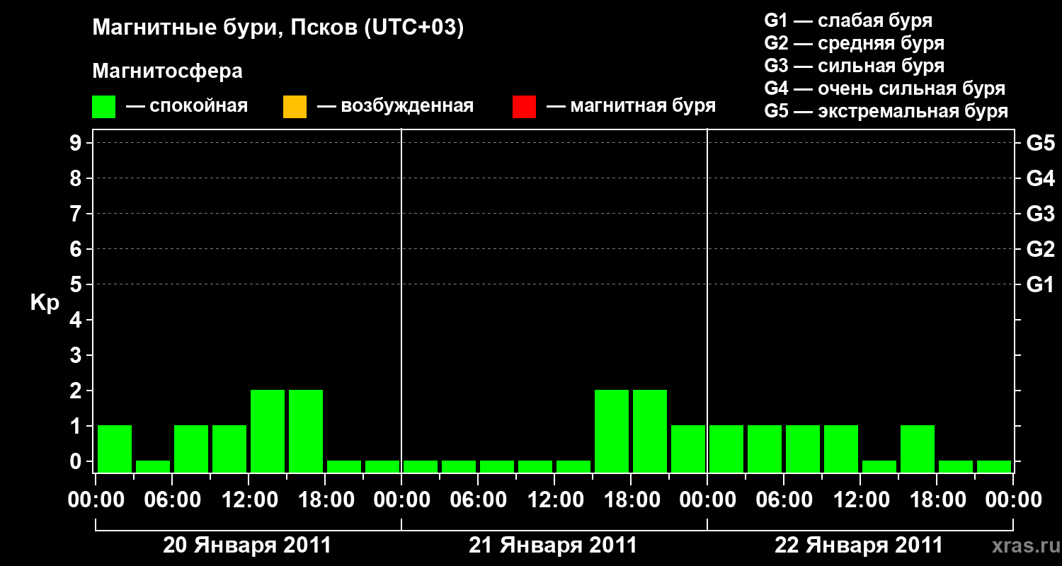Click the Kp 1 bar at 00:00–03:00, 20 Января
Viewport: 1062px width, 566px height.
pyautogui.click(x=115, y=449)
